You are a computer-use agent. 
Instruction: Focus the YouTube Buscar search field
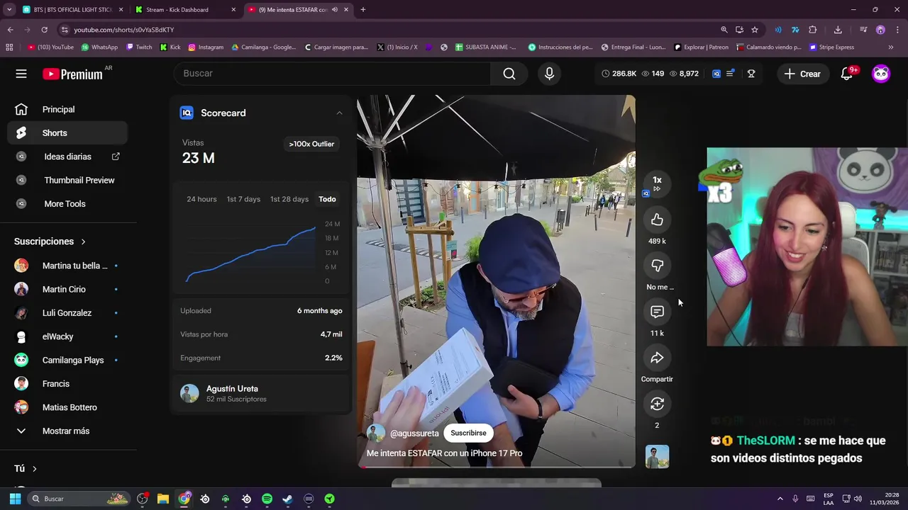[x=332, y=74]
